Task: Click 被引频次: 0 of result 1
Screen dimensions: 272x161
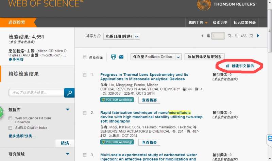Action: click(x=222, y=75)
